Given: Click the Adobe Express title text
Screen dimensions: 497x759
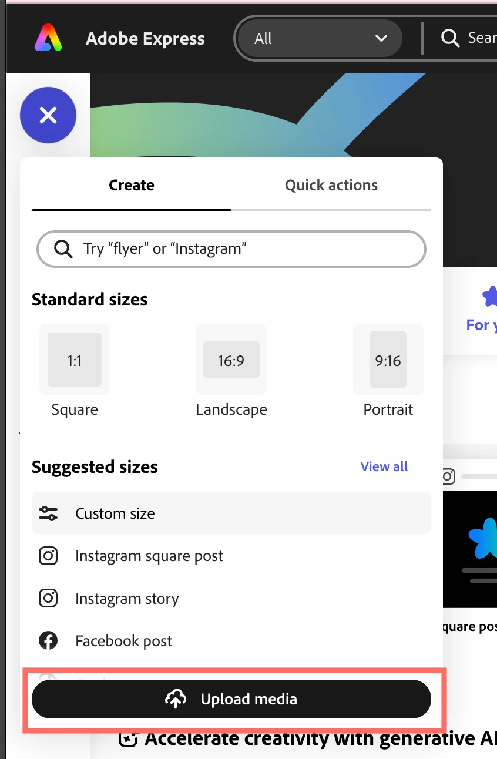Looking at the screenshot, I should [x=145, y=39].
